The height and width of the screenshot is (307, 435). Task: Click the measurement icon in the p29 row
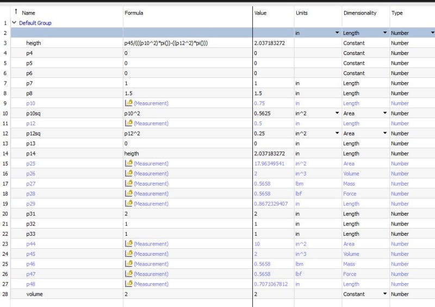[128, 204]
